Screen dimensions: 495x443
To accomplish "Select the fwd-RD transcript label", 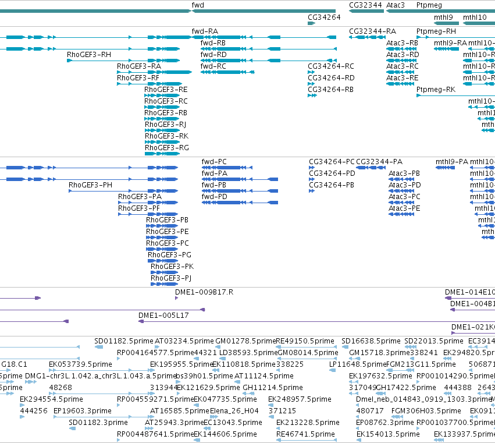I will [x=213, y=55].
